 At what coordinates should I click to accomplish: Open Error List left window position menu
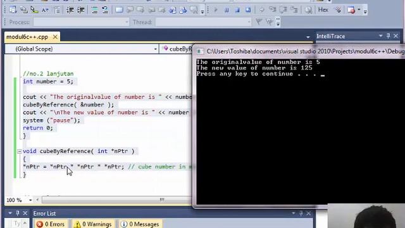click(10, 213)
